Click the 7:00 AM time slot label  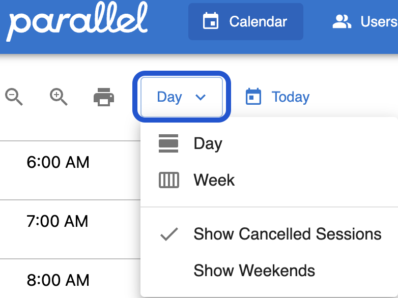(58, 221)
